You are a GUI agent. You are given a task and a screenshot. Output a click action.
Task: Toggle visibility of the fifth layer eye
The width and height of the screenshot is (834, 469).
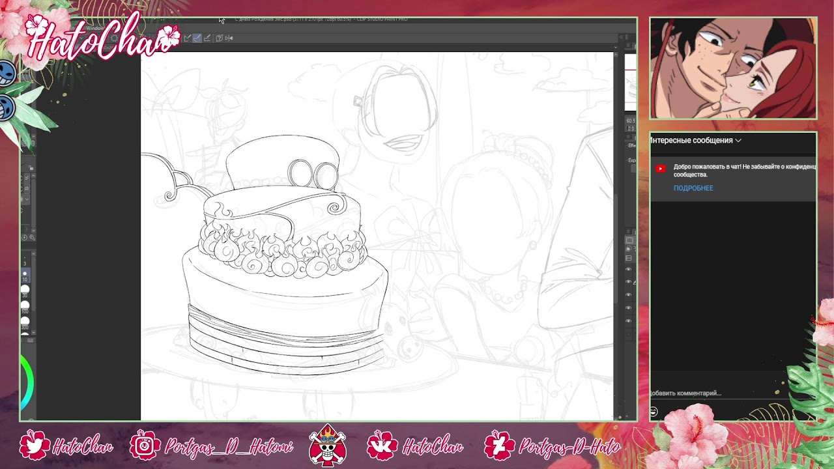628,320
